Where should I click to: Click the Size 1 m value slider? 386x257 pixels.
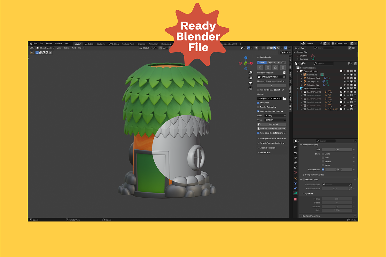tap(337, 149)
